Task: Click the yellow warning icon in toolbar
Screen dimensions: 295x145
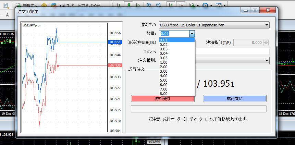Action: click(44, 5)
